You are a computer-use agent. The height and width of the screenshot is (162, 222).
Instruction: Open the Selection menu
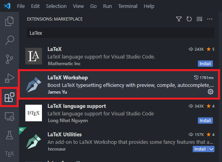(56, 6)
